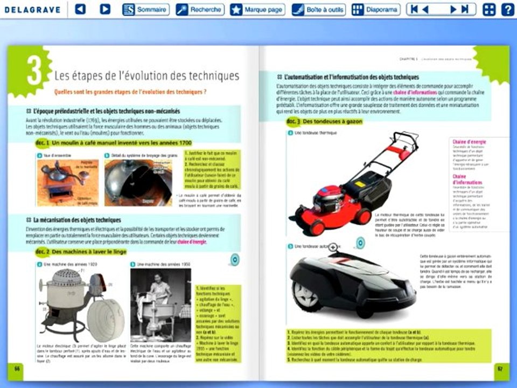The width and height of the screenshot is (517, 388).
Task: Click the 'chaîne d'informations' pink link
Action: pyautogui.click(x=415, y=92)
